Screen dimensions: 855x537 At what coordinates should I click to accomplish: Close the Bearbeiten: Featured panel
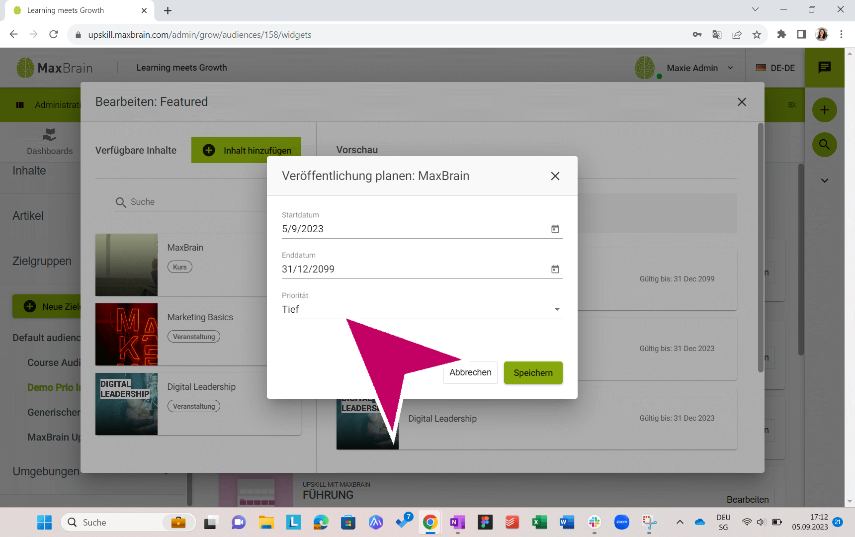(x=742, y=102)
